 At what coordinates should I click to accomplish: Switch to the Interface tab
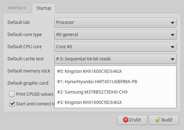coord(16,8)
